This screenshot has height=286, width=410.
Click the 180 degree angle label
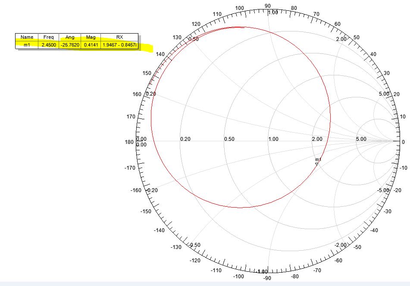click(x=129, y=142)
